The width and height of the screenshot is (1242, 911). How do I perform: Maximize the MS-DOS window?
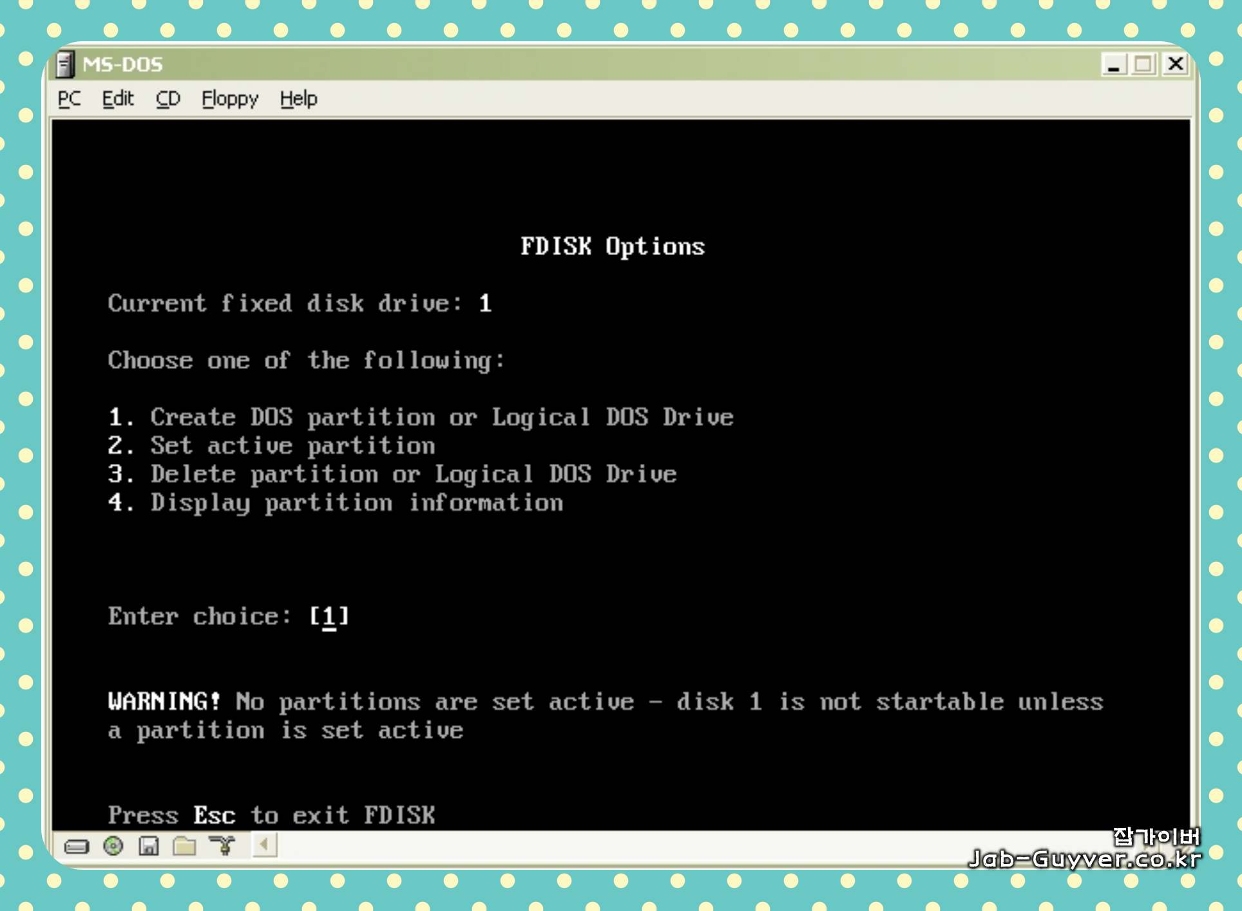click(1143, 64)
